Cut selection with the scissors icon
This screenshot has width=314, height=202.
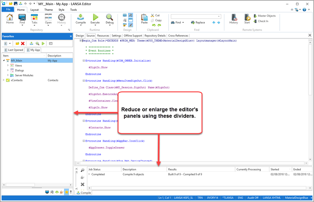(153, 15)
